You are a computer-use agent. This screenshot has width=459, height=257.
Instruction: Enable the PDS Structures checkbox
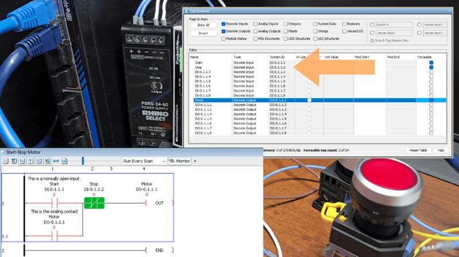pos(255,38)
